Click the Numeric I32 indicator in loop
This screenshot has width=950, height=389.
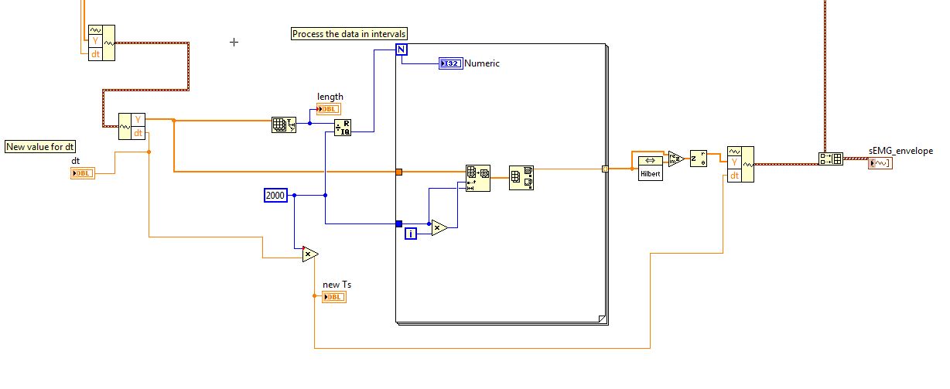point(450,63)
